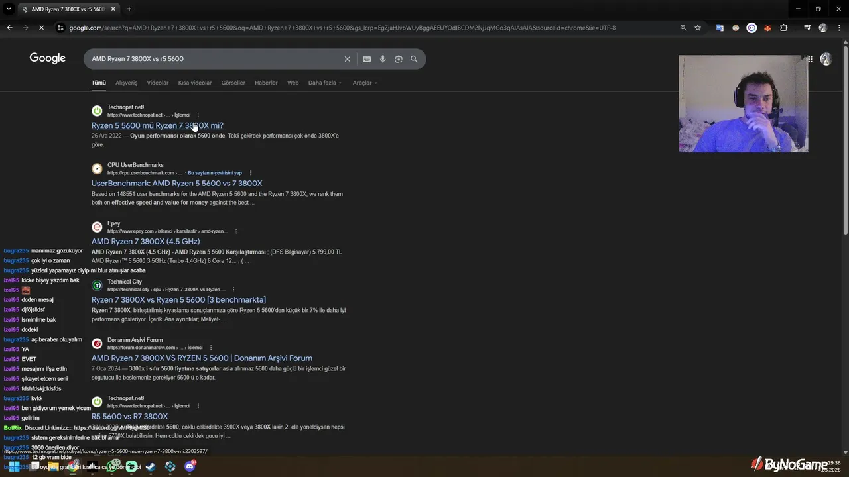The image size is (849, 477).
Task: Search by image with the Google Lens icon
Action: tap(399, 59)
